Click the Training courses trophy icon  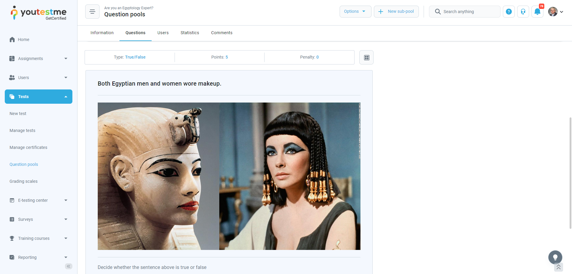click(x=12, y=238)
